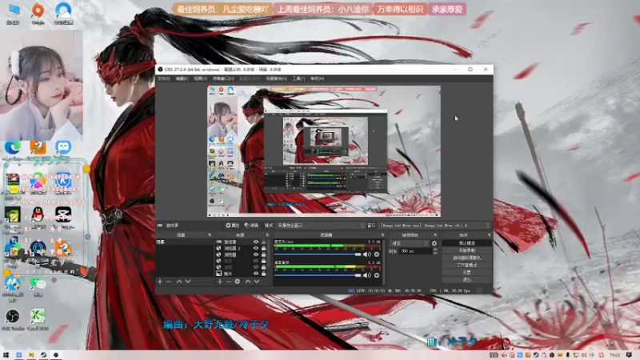Open source properties gear in Sources dock
Viewport: 640px width, 360px height.
point(237,282)
